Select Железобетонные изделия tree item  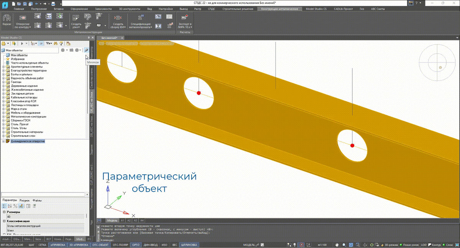pyautogui.click(x=27, y=90)
